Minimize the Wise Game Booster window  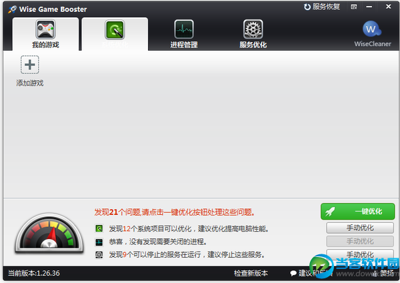369,7
